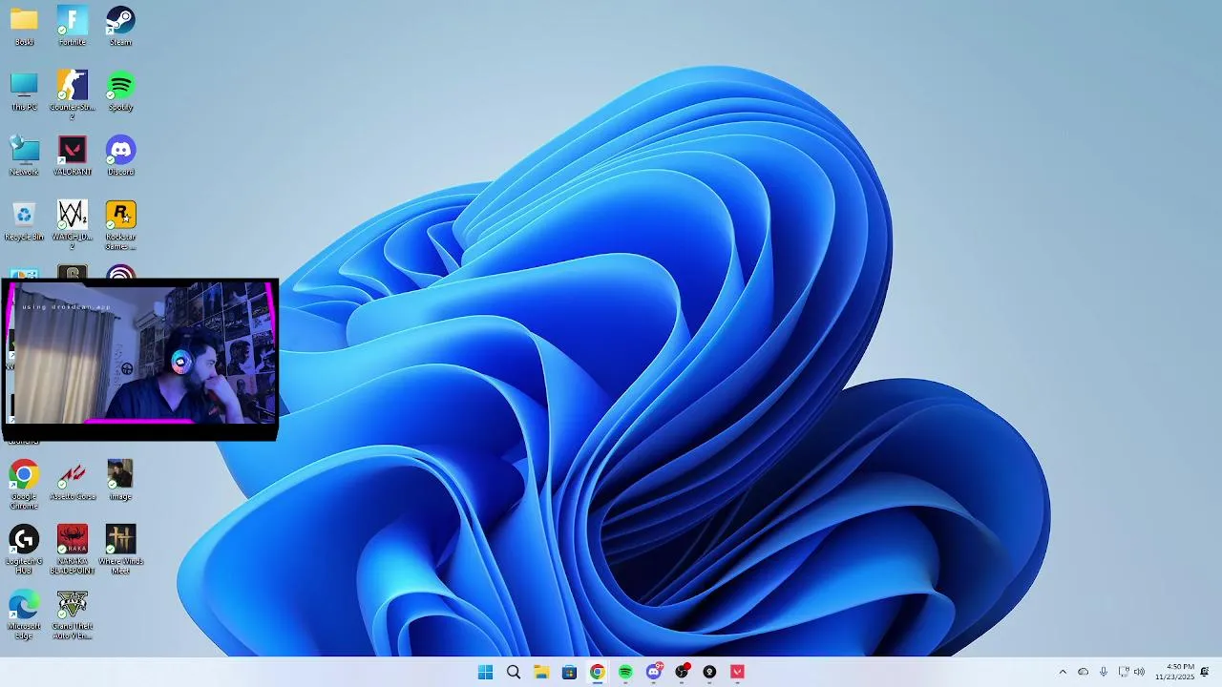Select the This PC desktop icon
The height and width of the screenshot is (687, 1222).
(24, 91)
